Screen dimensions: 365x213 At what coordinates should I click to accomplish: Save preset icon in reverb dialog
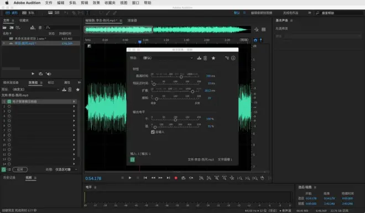[x=199, y=58]
